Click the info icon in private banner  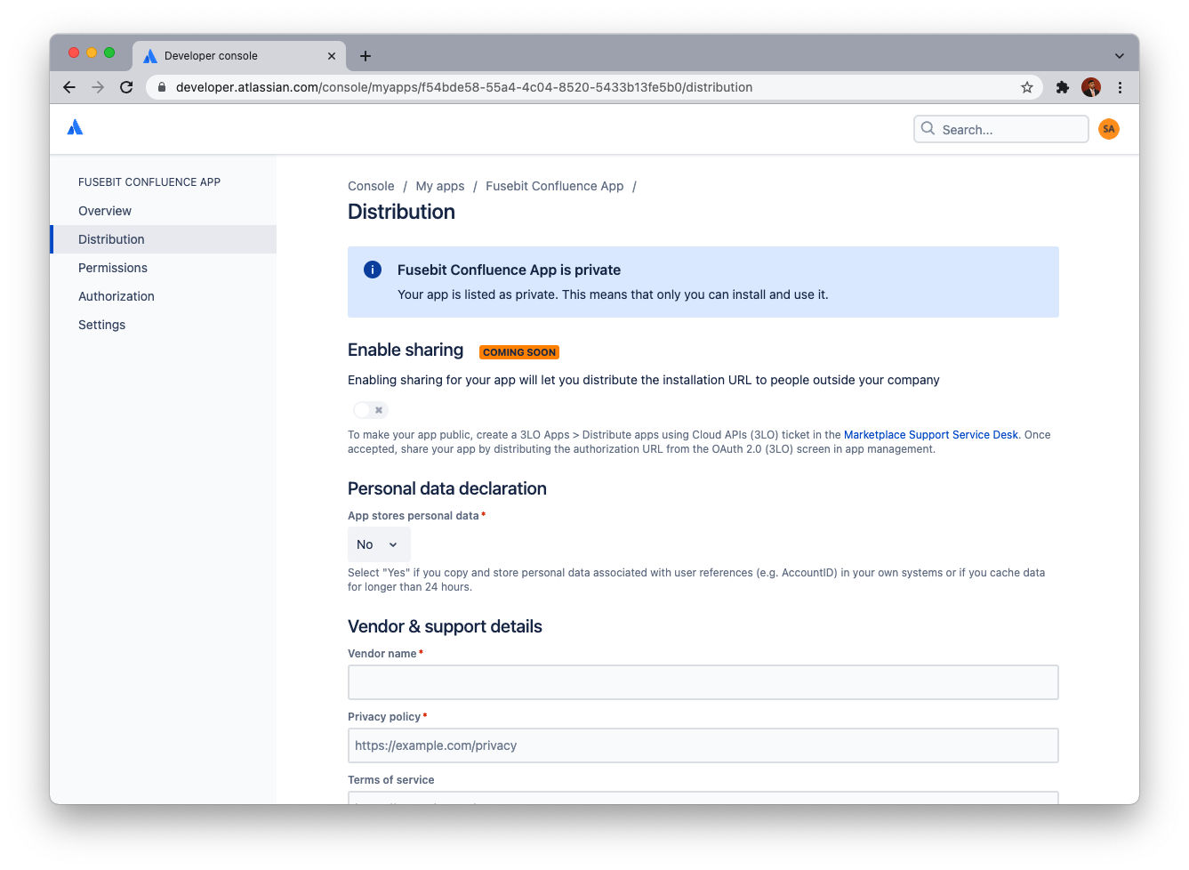coord(373,270)
